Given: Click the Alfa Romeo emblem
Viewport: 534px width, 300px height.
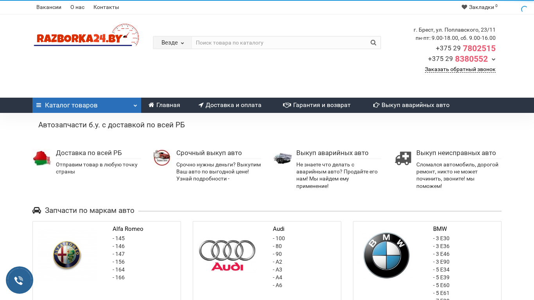Looking at the screenshot, I should 67,255.
